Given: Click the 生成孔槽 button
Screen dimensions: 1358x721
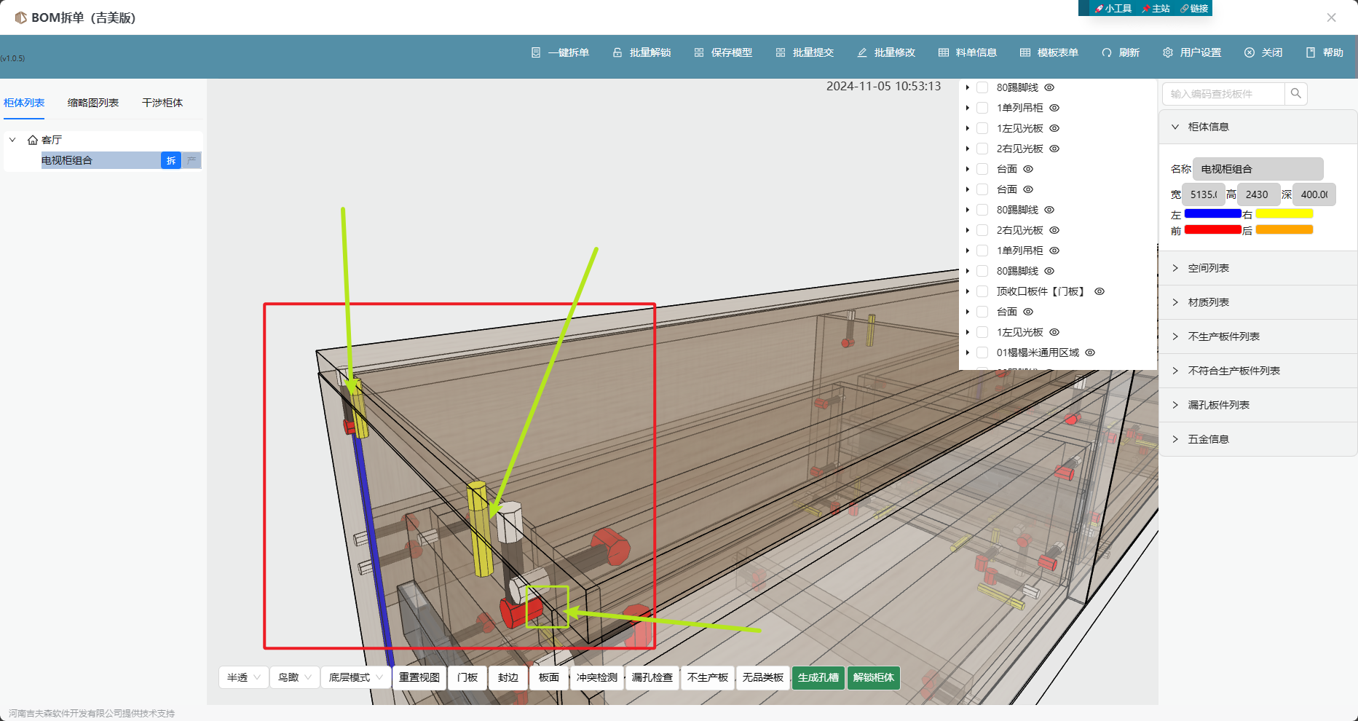Looking at the screenshot, I should tap(818, 677).
